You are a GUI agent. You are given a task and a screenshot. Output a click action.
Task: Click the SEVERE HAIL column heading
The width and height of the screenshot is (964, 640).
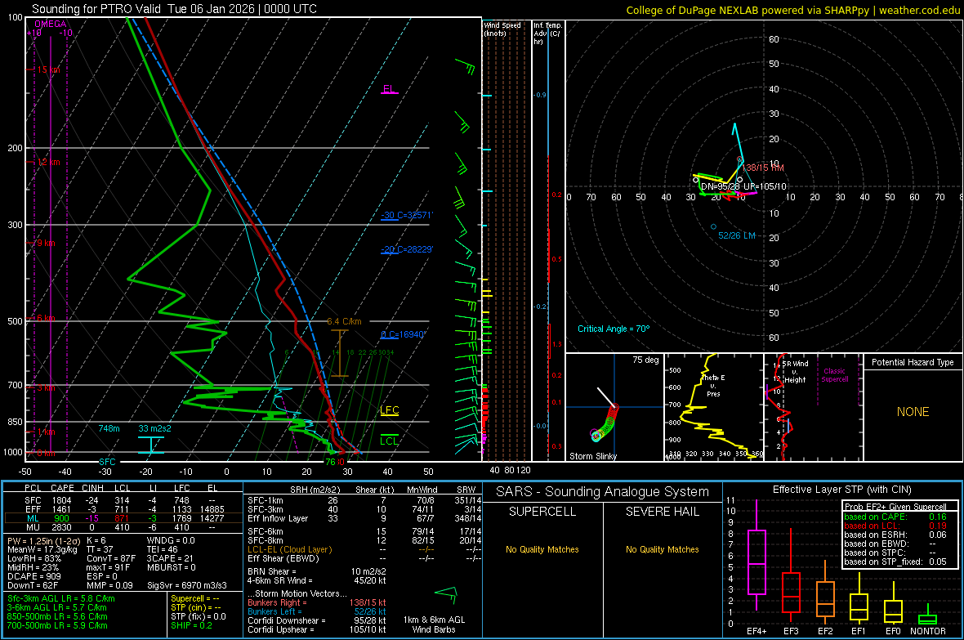pos(662,512)
